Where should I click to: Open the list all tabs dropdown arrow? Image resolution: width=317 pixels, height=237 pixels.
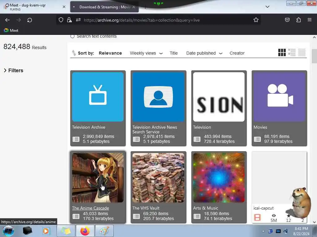coord(267,7)
